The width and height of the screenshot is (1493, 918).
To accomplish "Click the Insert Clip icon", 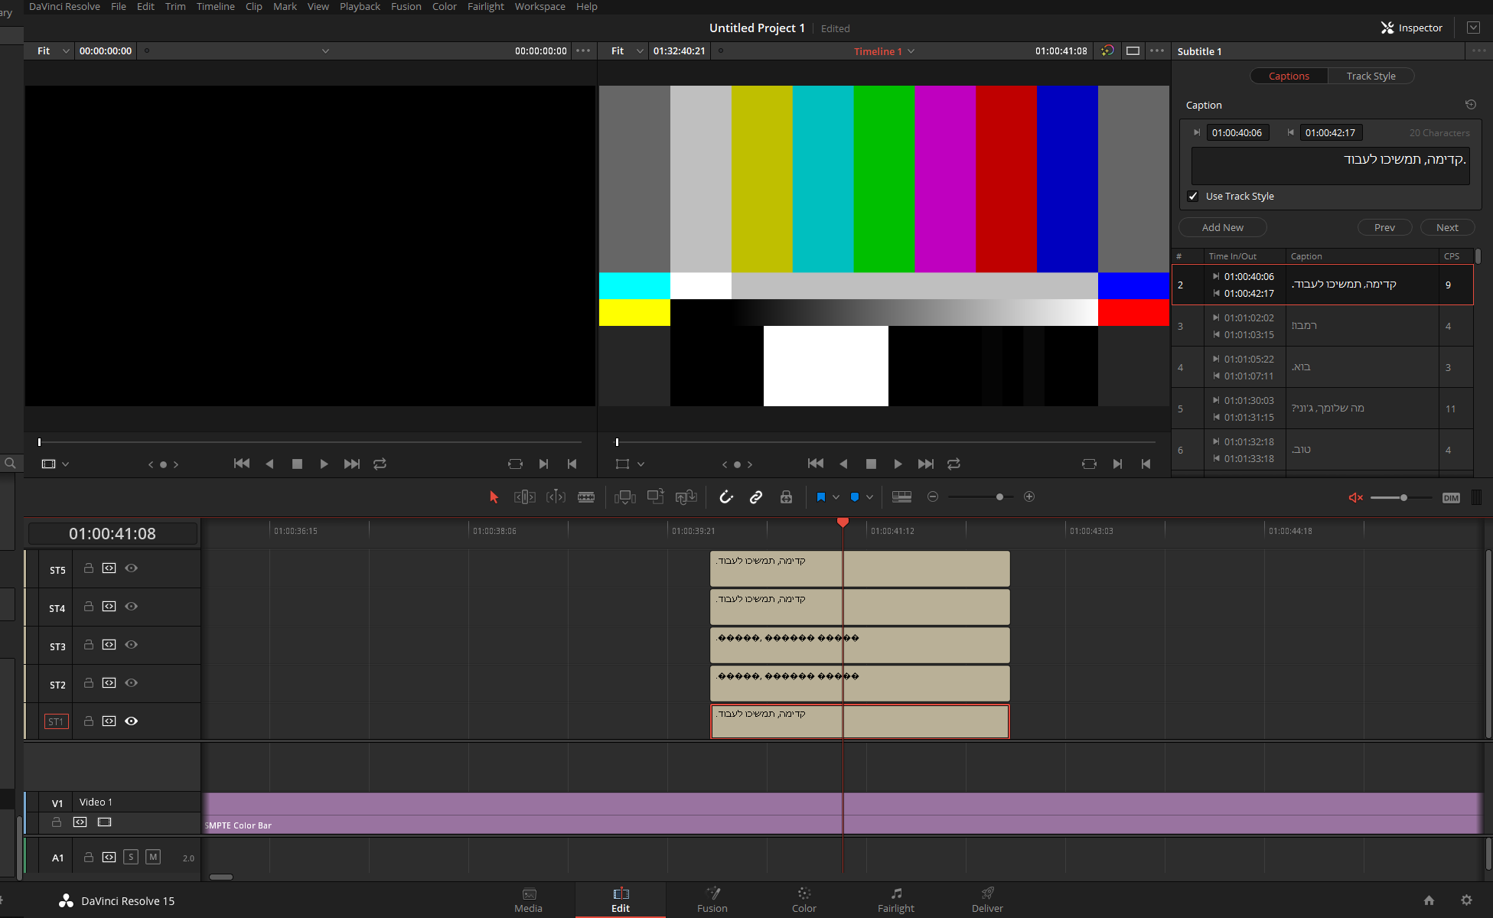I will click(625, 497).
